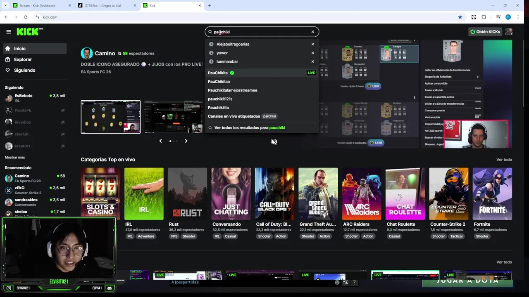Open ARC Raiders category card
Viewport: 529px width, 297px height.
tap(362, 194)
